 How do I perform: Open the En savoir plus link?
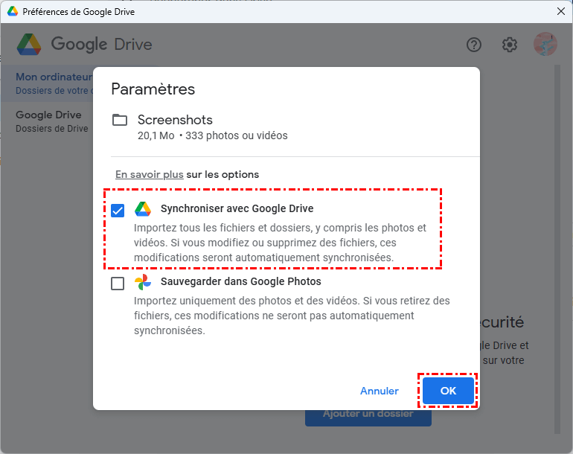click(149, 174)
